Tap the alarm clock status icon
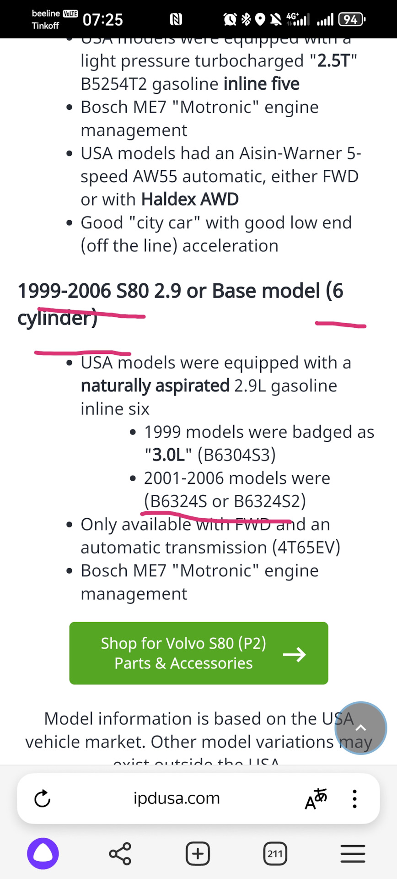 [x=230, y=19]
